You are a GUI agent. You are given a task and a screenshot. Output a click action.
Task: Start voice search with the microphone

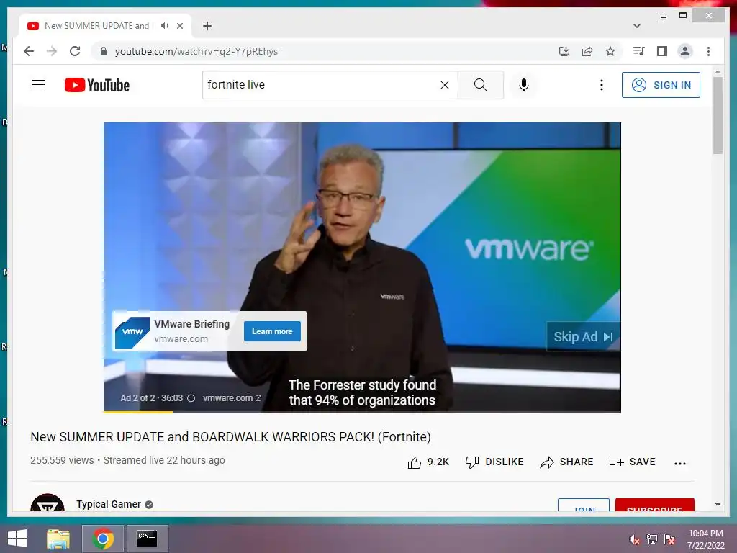[x=524, y=85]
